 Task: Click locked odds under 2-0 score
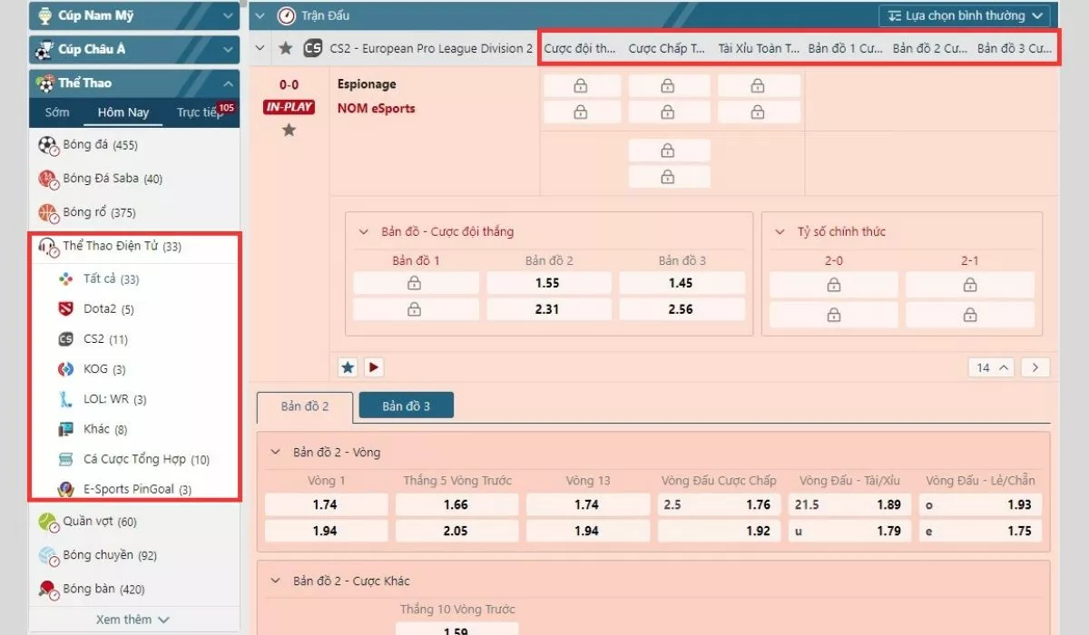pyautogui.click(x=833, y=285)
